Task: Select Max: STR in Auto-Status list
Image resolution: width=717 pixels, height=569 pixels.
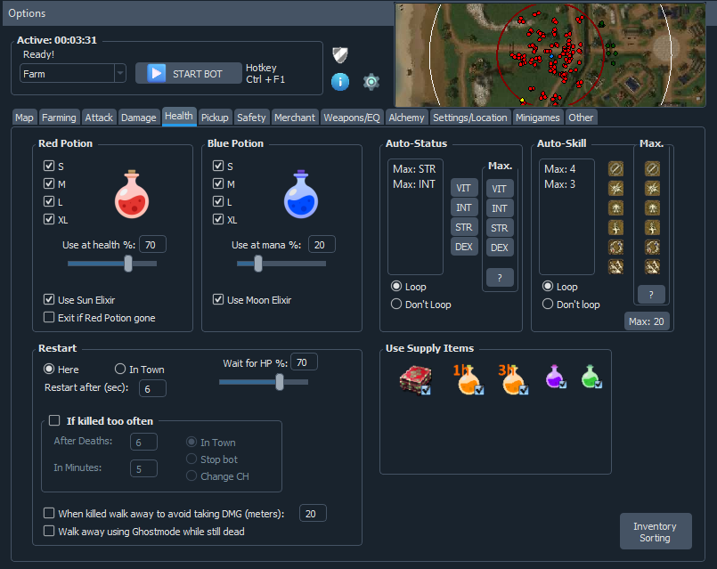Action: 414,168
